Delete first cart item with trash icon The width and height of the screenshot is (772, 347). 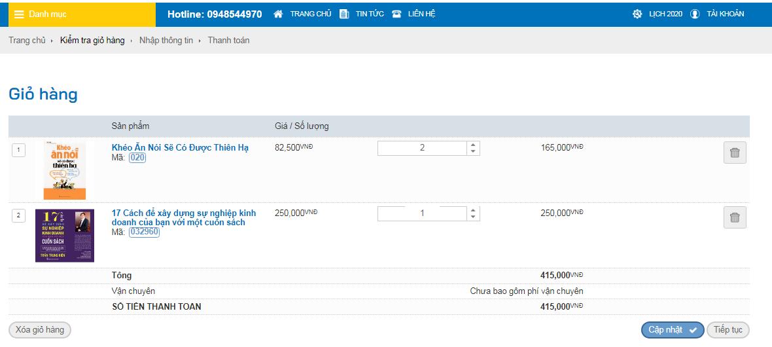pyautogui.click(x=735, y=153)
